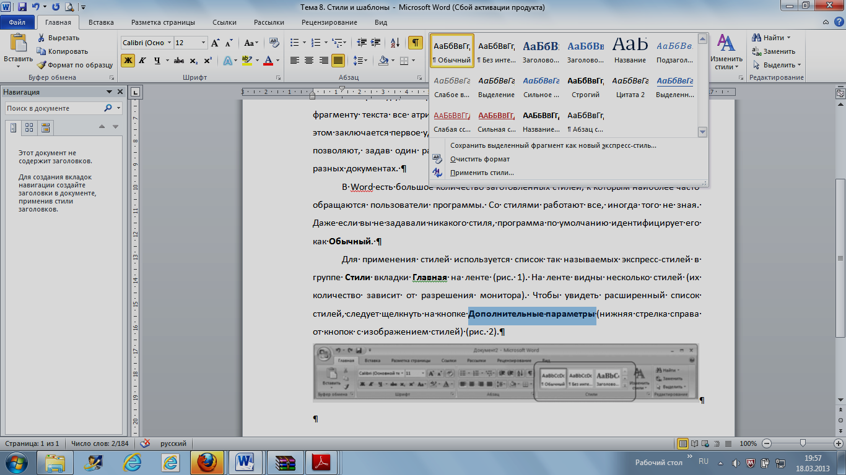Viewport: 846px width, 475px height.
Task: Click the grow font size button
Action: pyautogui.click(x=215, y=43)
